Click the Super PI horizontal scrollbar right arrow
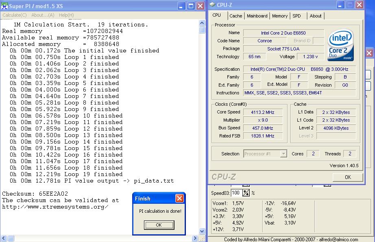Screen dimensions: 375x242 pyautogui.click(x=195, y=238)
